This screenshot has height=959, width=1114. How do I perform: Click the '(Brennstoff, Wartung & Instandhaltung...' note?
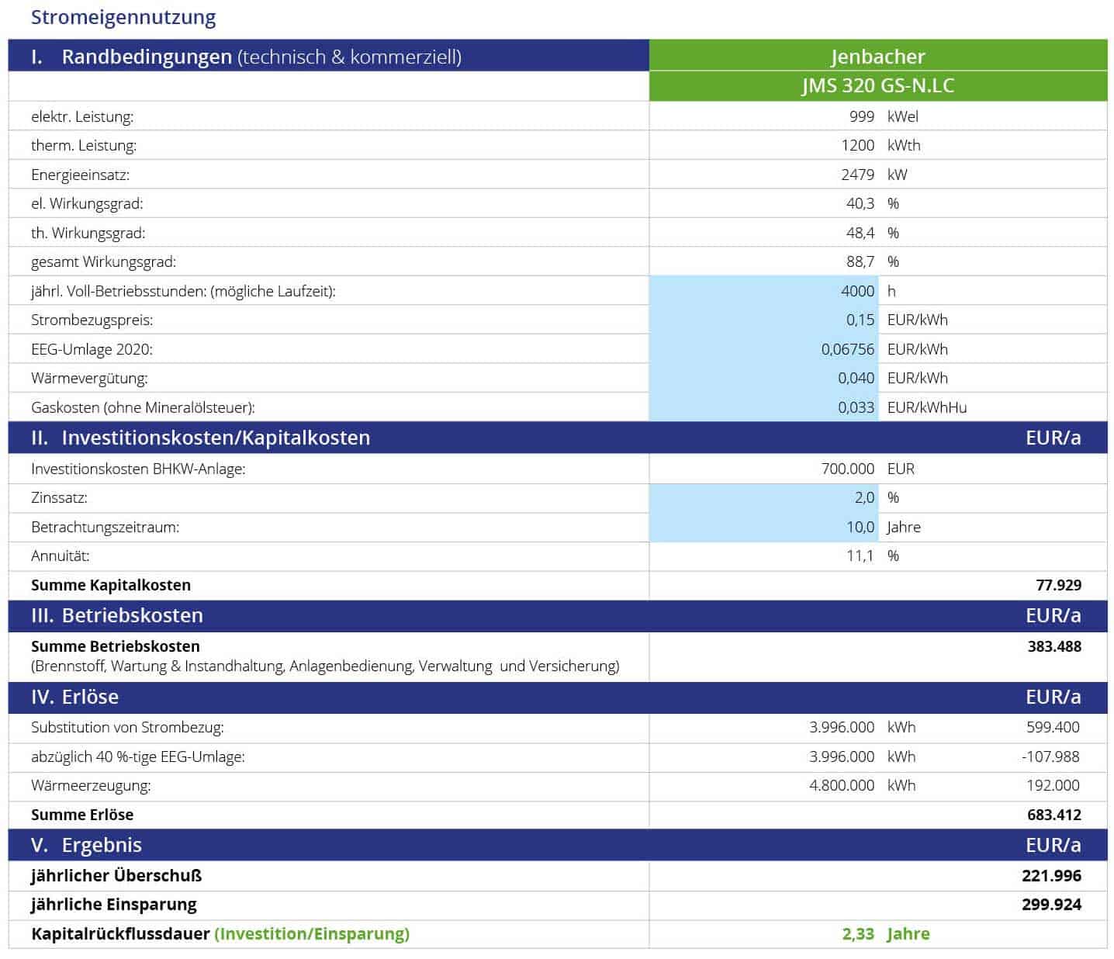(325, 666)
